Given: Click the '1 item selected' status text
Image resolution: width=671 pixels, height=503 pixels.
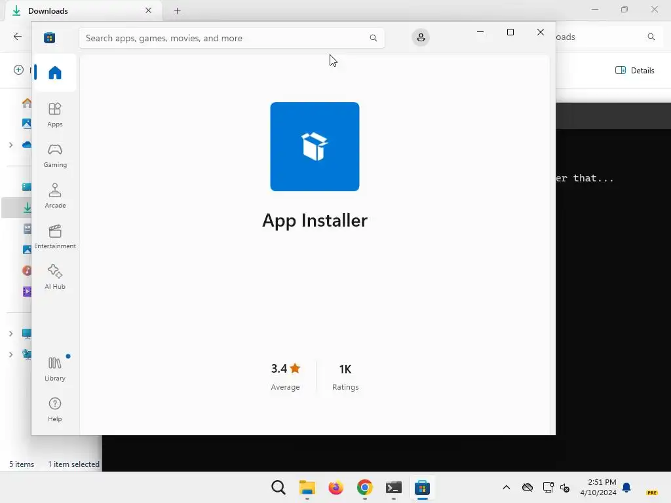Looking at the screenshot, I should [73, 464].
